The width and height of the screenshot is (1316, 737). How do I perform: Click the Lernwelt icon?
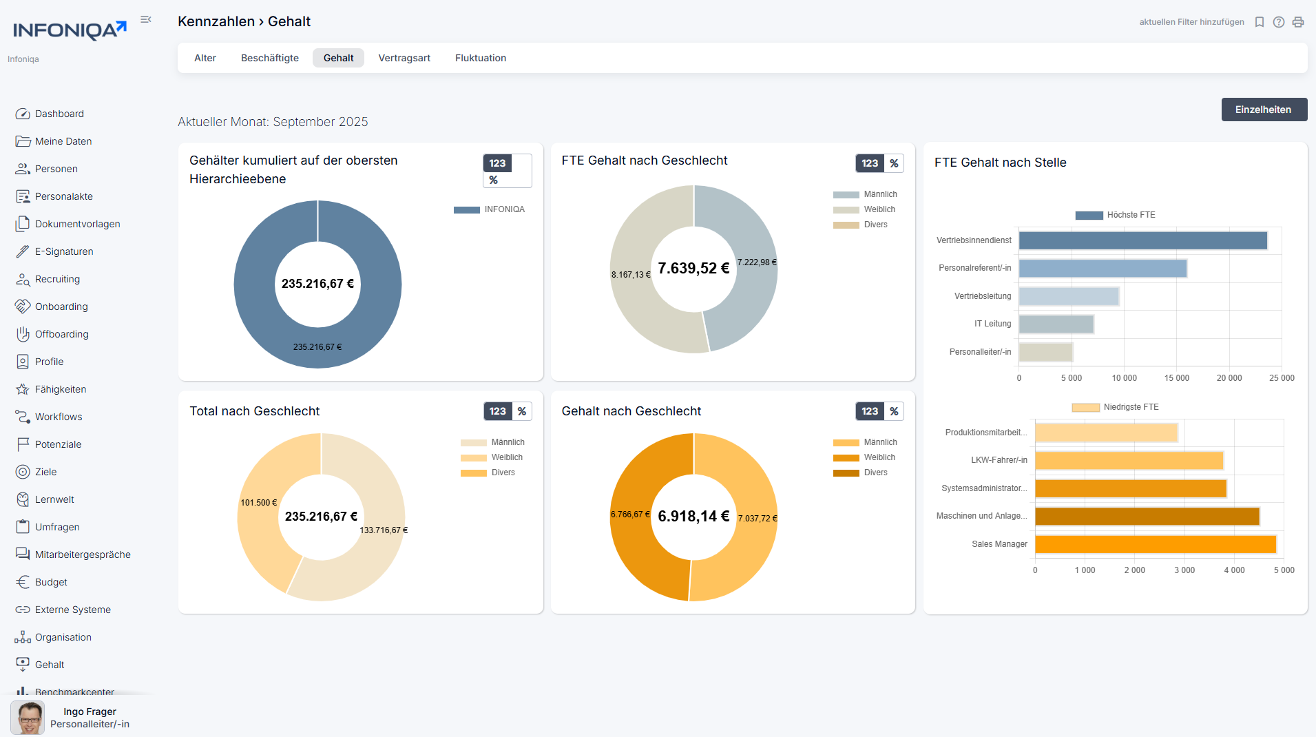[23, 499]
